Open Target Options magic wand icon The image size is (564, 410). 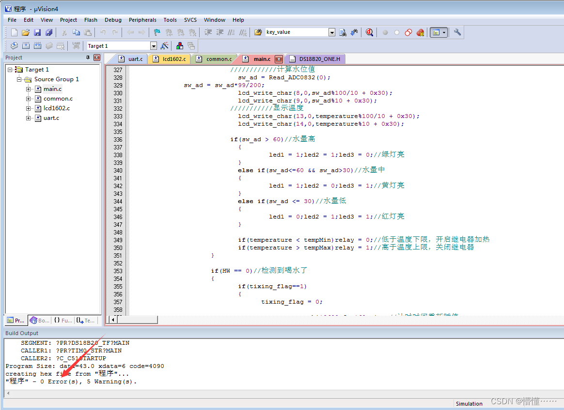(164, 45)
